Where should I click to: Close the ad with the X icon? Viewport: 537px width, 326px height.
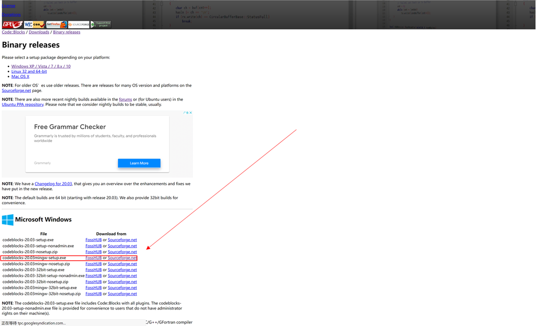point(191,113)
